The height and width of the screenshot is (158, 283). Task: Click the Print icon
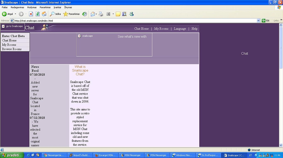[101, 14]
